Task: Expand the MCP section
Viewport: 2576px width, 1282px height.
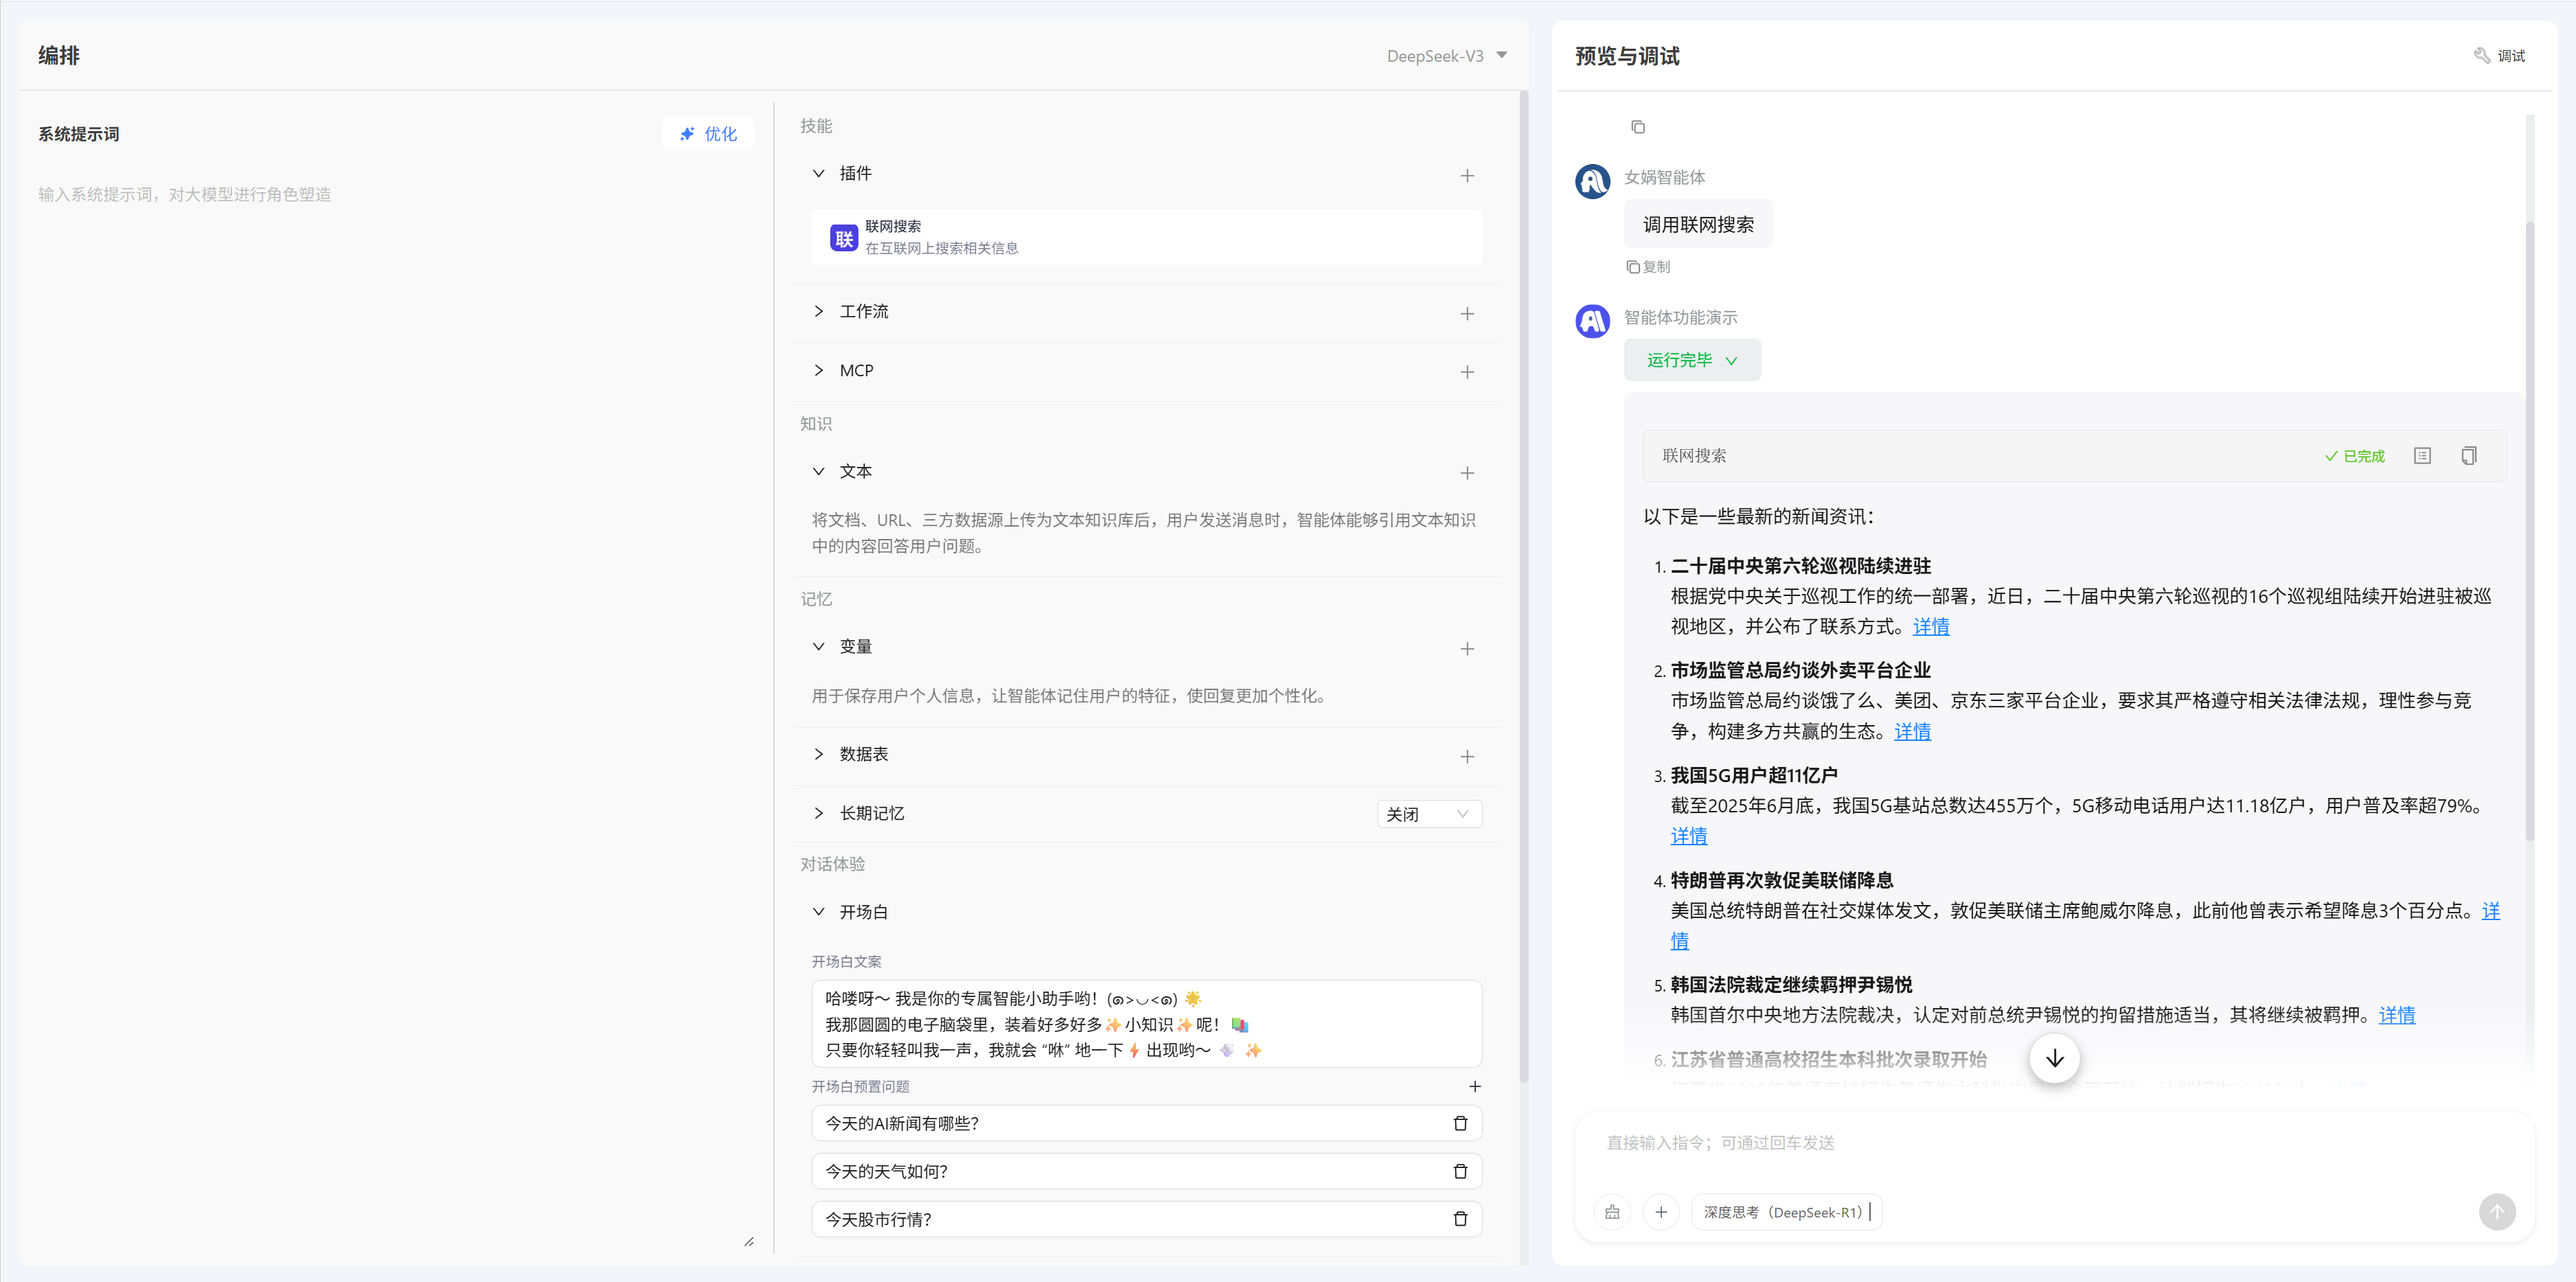Action: point(819,371)
